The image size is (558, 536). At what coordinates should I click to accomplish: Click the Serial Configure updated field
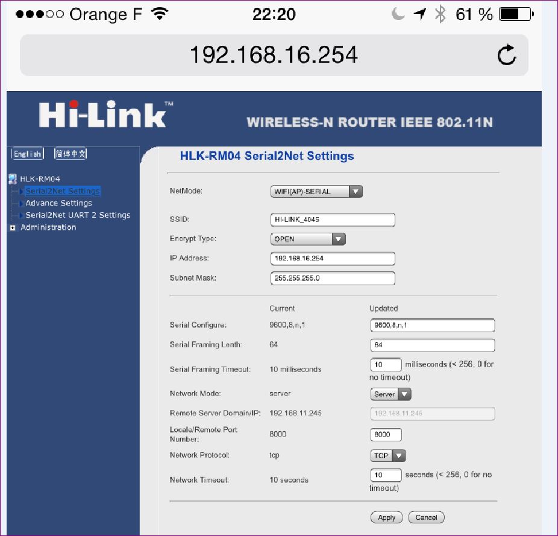433,325
